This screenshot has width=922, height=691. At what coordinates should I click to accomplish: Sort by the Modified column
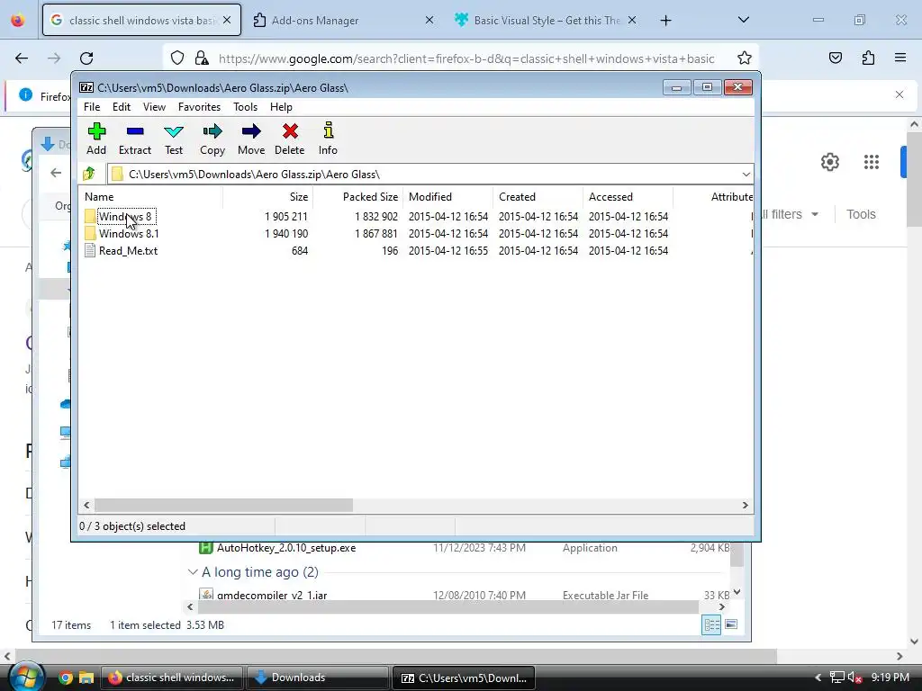pyautogui.click(x=447, y=197)
